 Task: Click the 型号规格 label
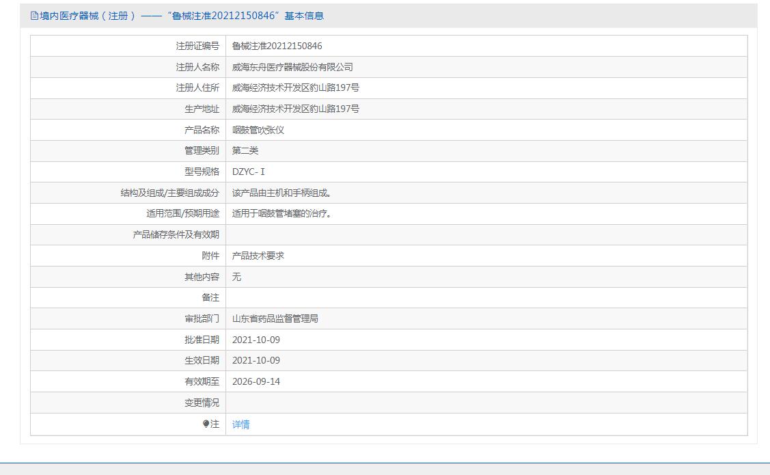coord(202,172)
